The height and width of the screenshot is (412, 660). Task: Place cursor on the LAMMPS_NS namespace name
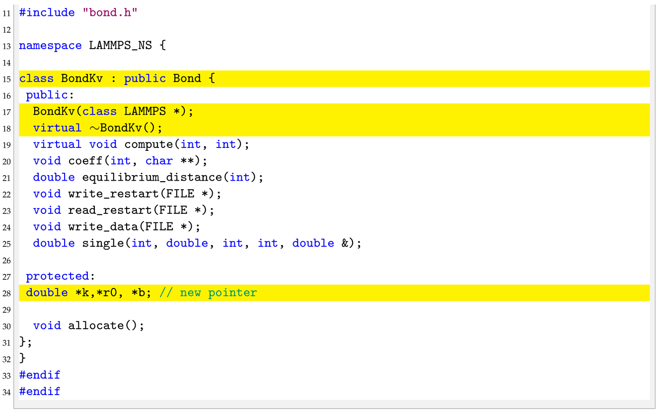(x=120, y=46)
